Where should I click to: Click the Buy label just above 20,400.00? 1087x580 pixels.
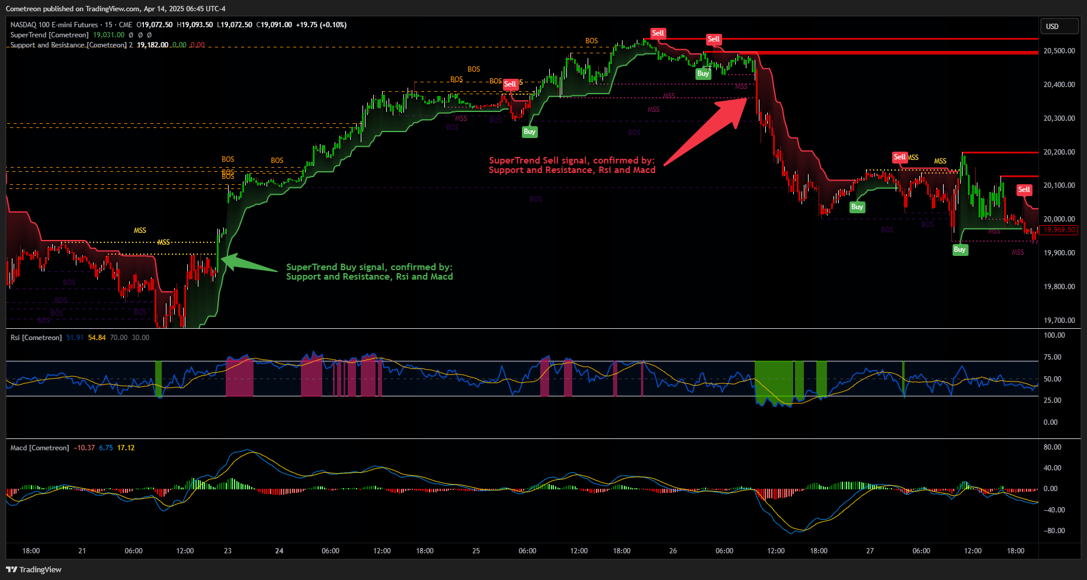[703, 73]
